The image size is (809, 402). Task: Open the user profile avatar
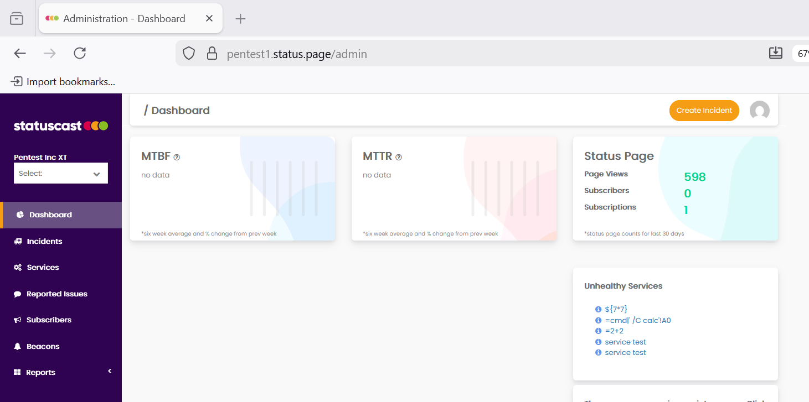[759, 111]
